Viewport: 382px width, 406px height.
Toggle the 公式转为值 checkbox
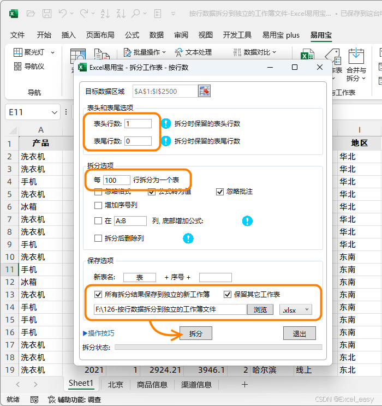(x=152, y=192)
